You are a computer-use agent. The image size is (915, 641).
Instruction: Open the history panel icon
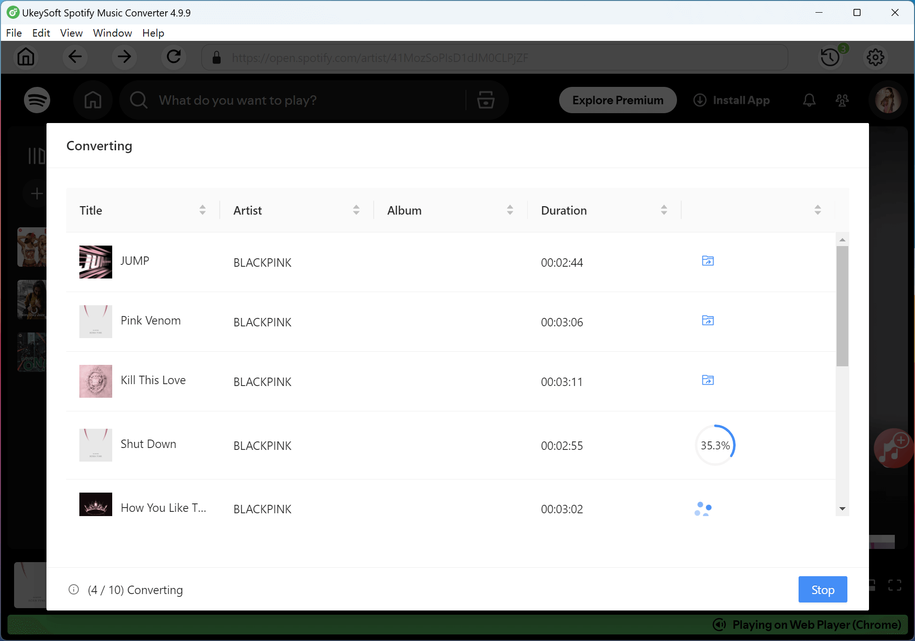[x=830, y=57]
